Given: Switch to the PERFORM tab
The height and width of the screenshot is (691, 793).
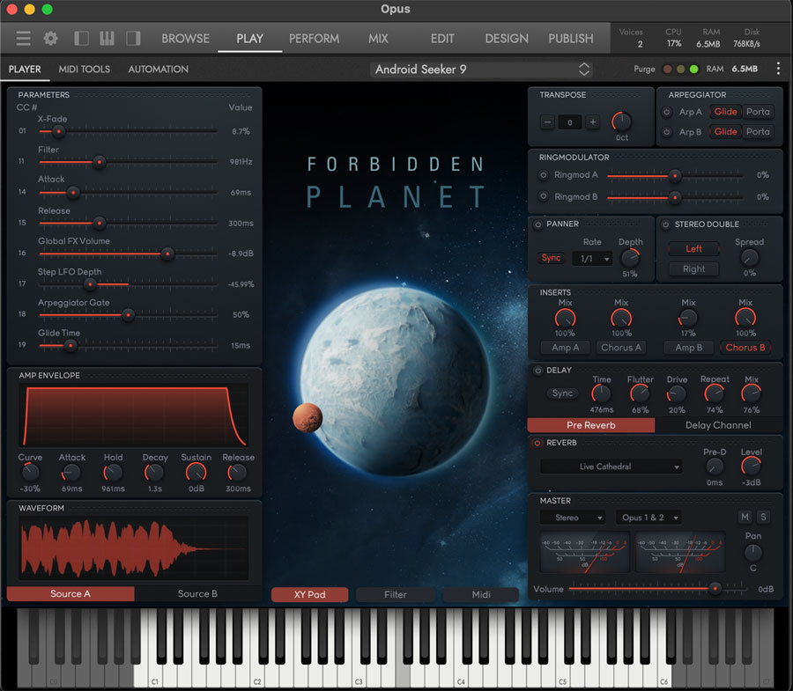Looking at the screenshot, I should pyautogui.click(x=314, y=39).
